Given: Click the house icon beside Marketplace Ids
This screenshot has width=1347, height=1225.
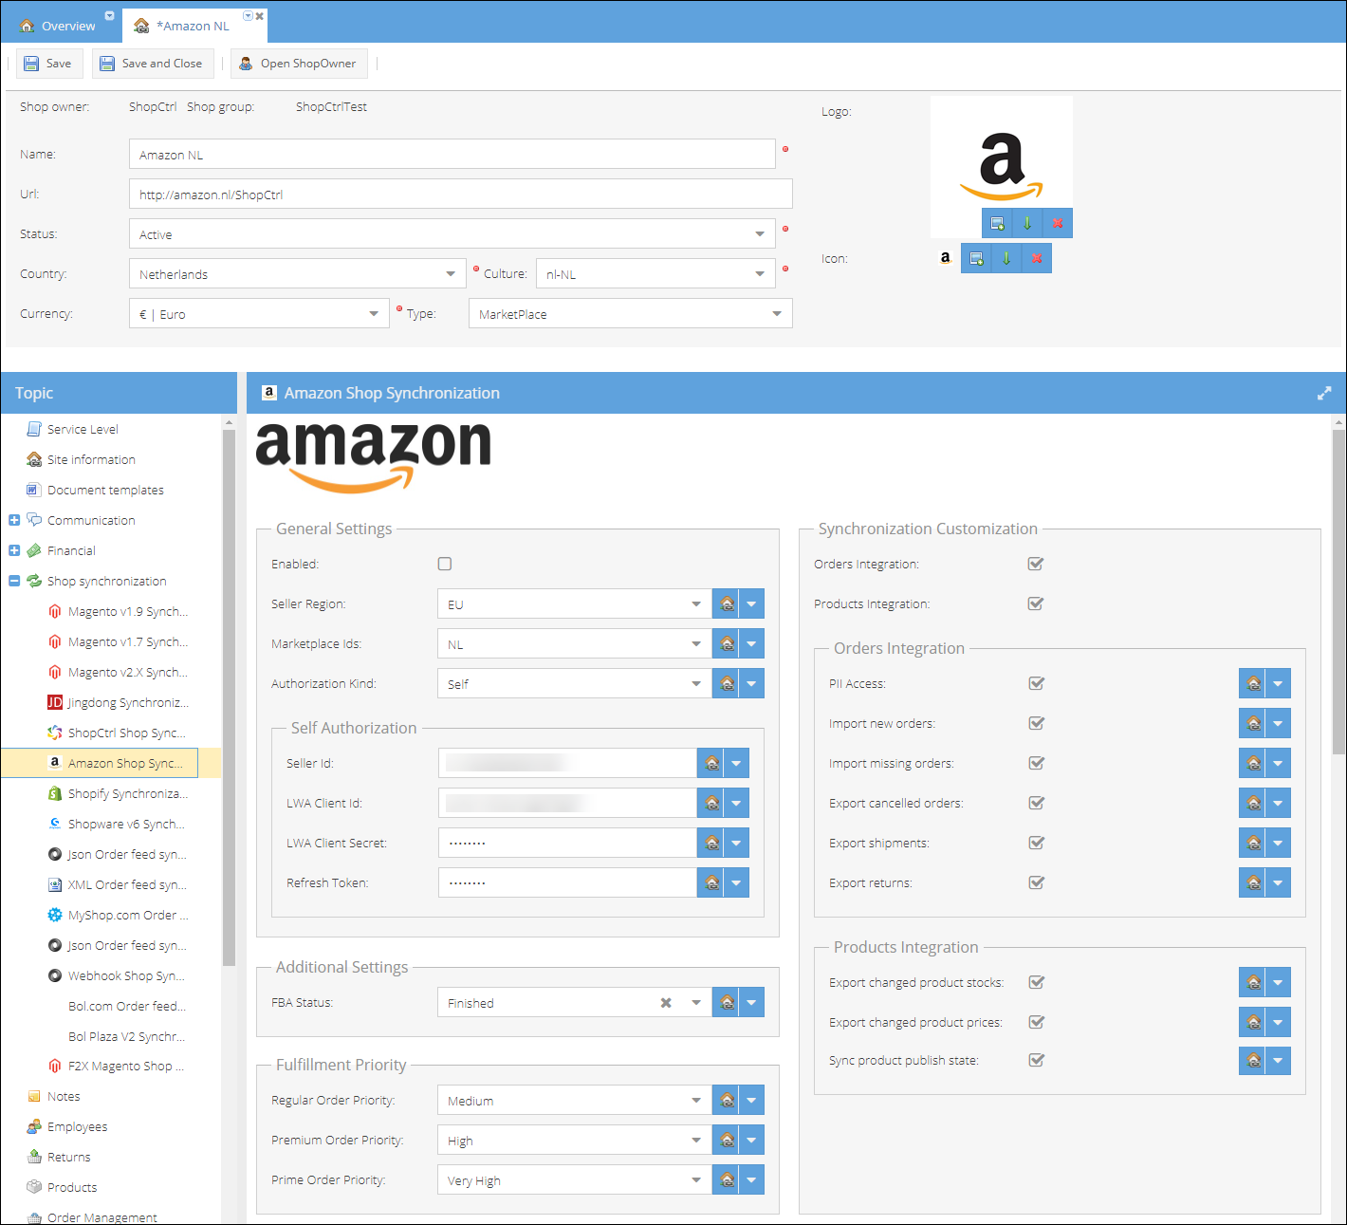Looking at the screenshot, I should tap(727, 643).
